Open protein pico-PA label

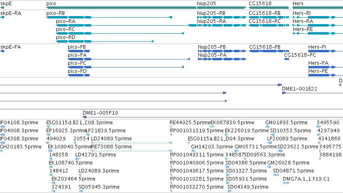(x=77, y=55)
